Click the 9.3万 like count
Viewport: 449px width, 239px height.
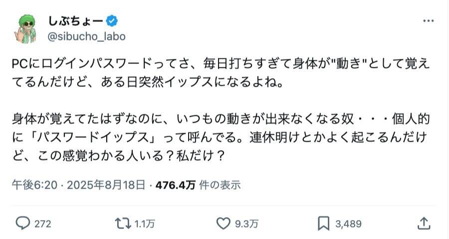pyautogui.click(x=244, y=224)
